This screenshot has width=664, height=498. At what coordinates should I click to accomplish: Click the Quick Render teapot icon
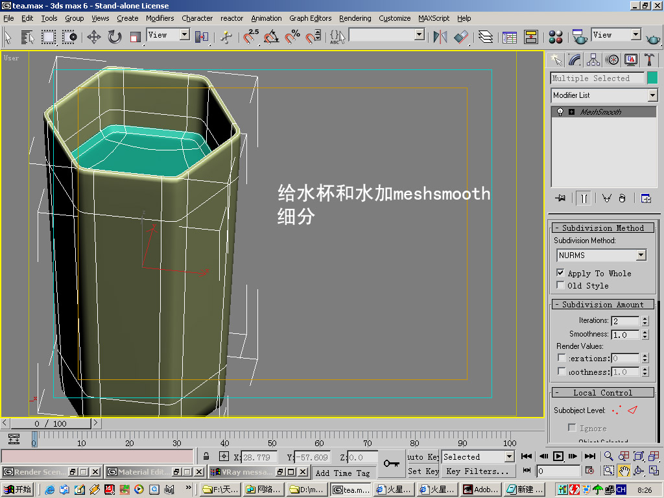(653, 38)
